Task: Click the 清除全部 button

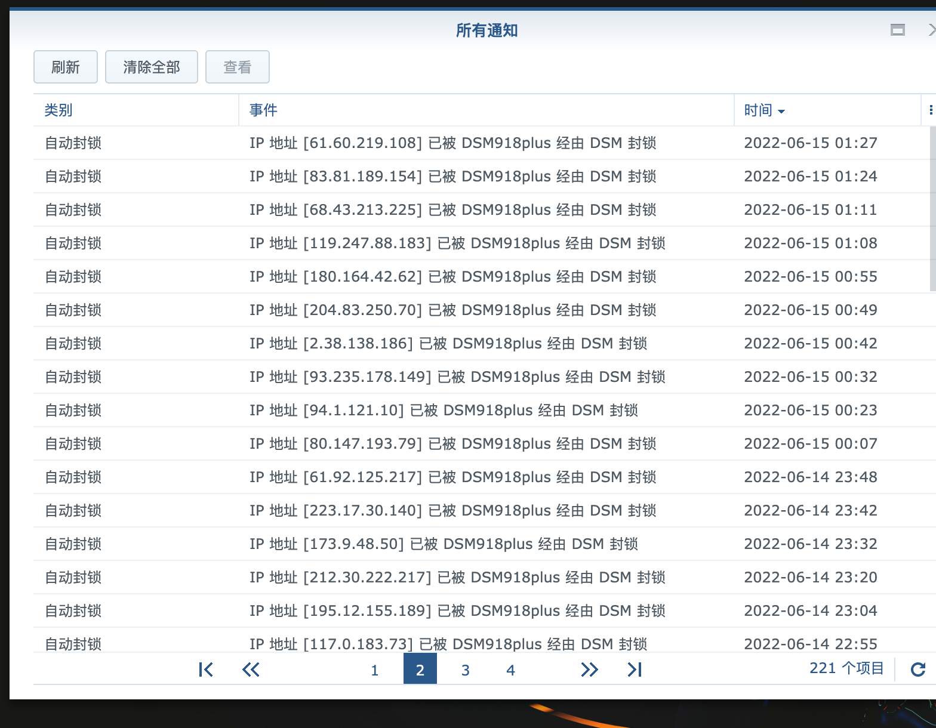Action: (152, 67)
